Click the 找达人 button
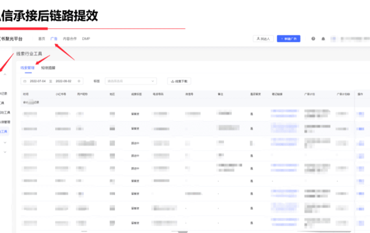This screenshot has width=370, height=233. pos(263,39)
